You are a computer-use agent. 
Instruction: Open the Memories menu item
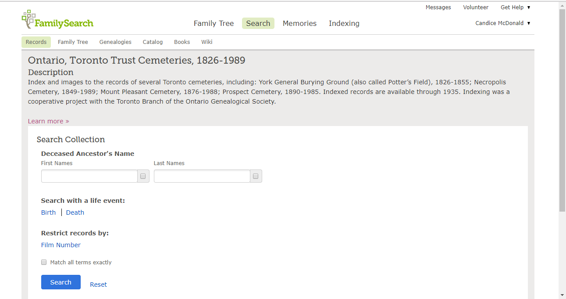[x=299, y=23]
